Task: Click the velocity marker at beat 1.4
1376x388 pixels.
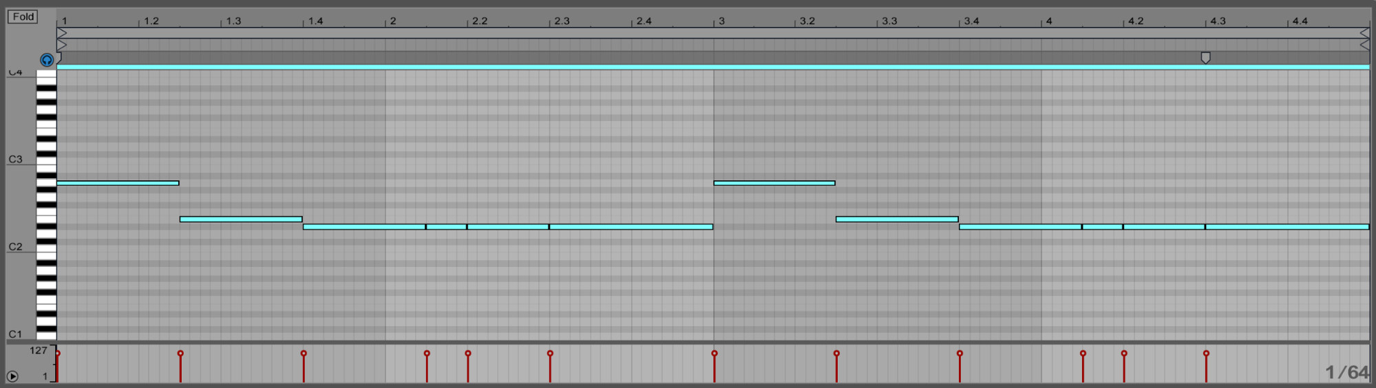Action: (x=304, y=354)
